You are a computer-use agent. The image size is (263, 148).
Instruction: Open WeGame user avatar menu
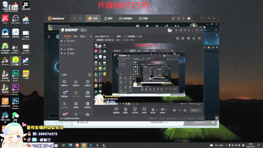point(189,18)
